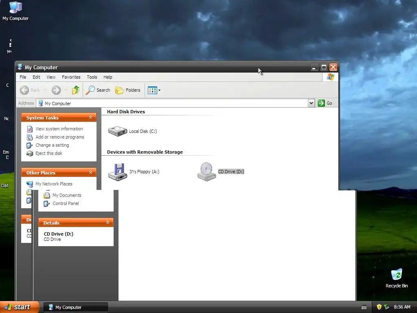Click the My Network Places icon
Screen dimensions: 417x313
[30, 184]
